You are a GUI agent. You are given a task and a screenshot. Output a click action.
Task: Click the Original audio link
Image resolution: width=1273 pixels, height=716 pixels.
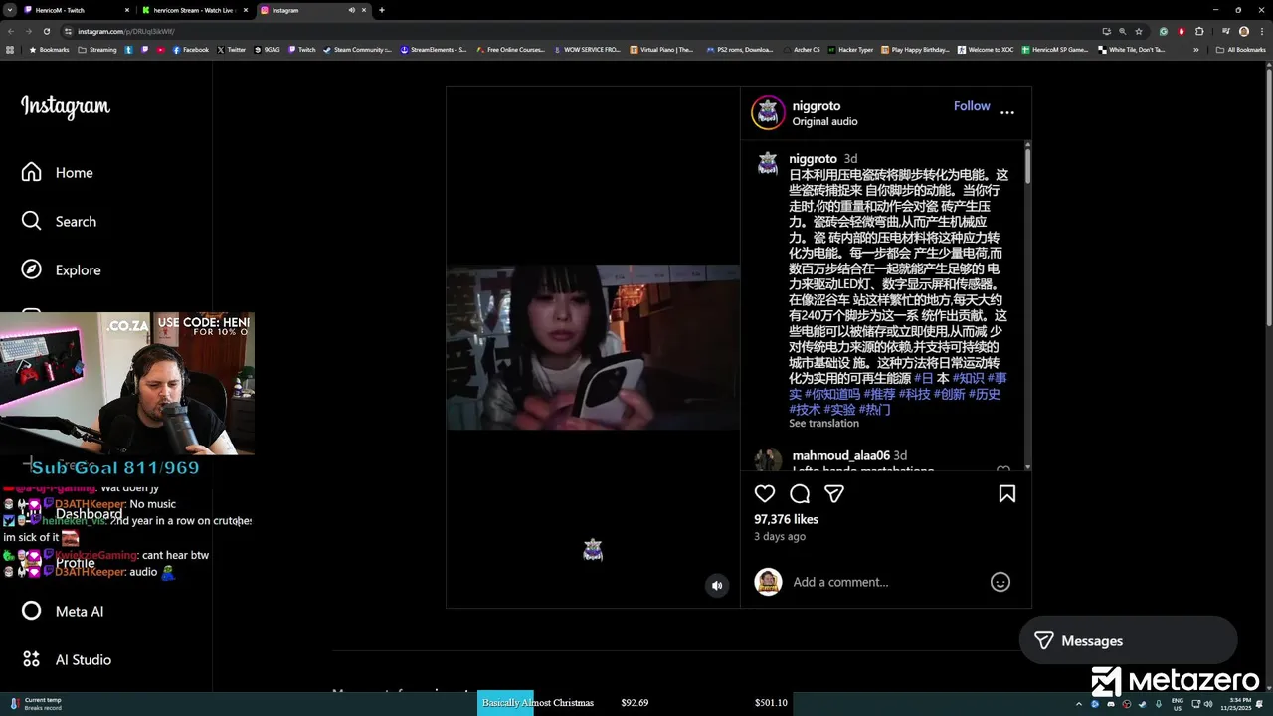824,121
